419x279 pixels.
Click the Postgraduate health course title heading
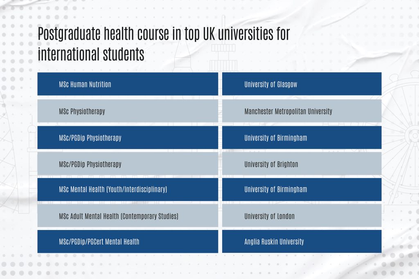[164, 44]
